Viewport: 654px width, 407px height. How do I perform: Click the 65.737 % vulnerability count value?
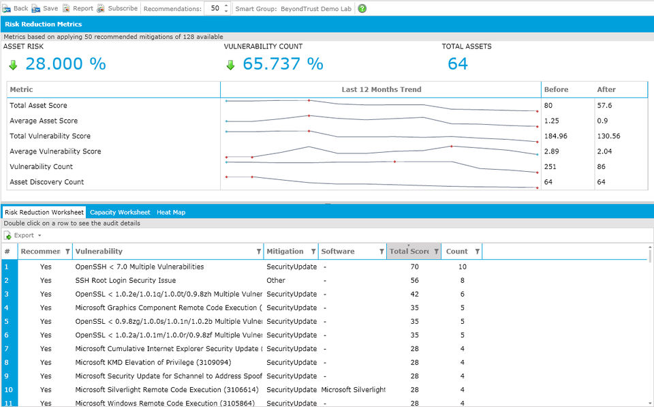pos(283,64)
